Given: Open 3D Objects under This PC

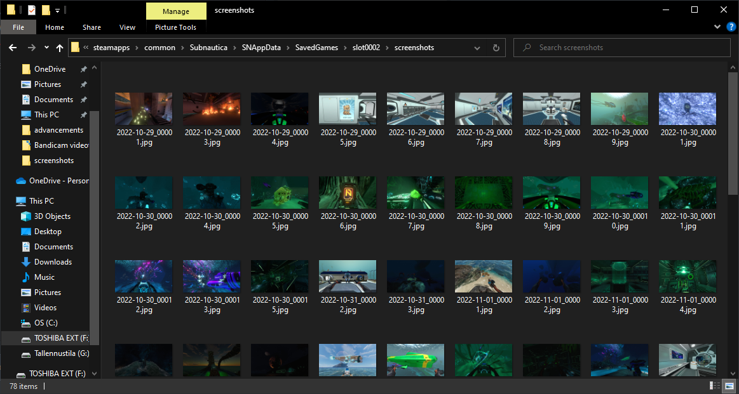Looking at the screenshot, I should click(x=52, y=216).
